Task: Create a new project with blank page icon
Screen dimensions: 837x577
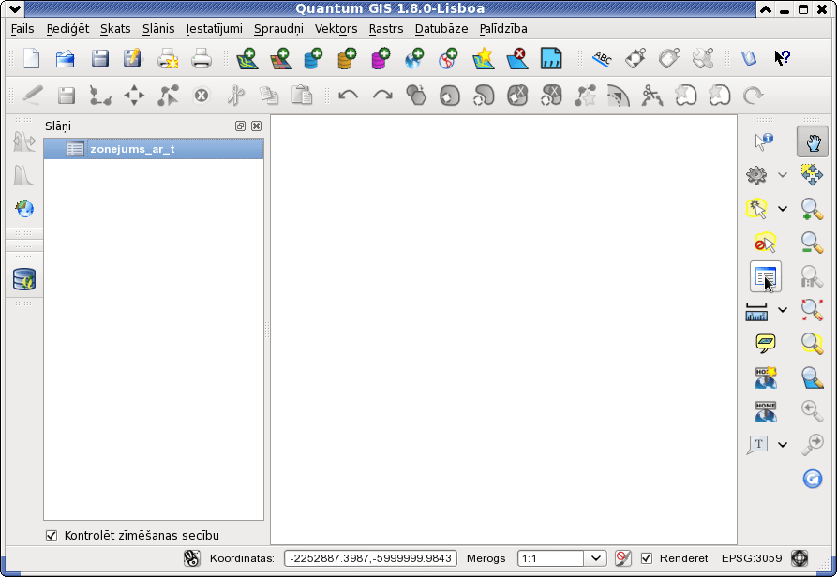Action: 32,58
